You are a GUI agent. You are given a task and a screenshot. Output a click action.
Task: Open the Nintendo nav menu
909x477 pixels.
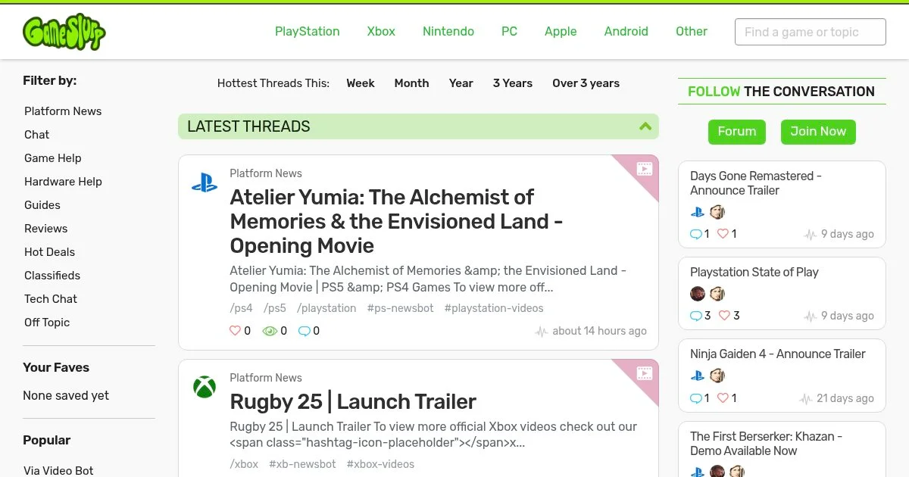click(x=448, y=31)
